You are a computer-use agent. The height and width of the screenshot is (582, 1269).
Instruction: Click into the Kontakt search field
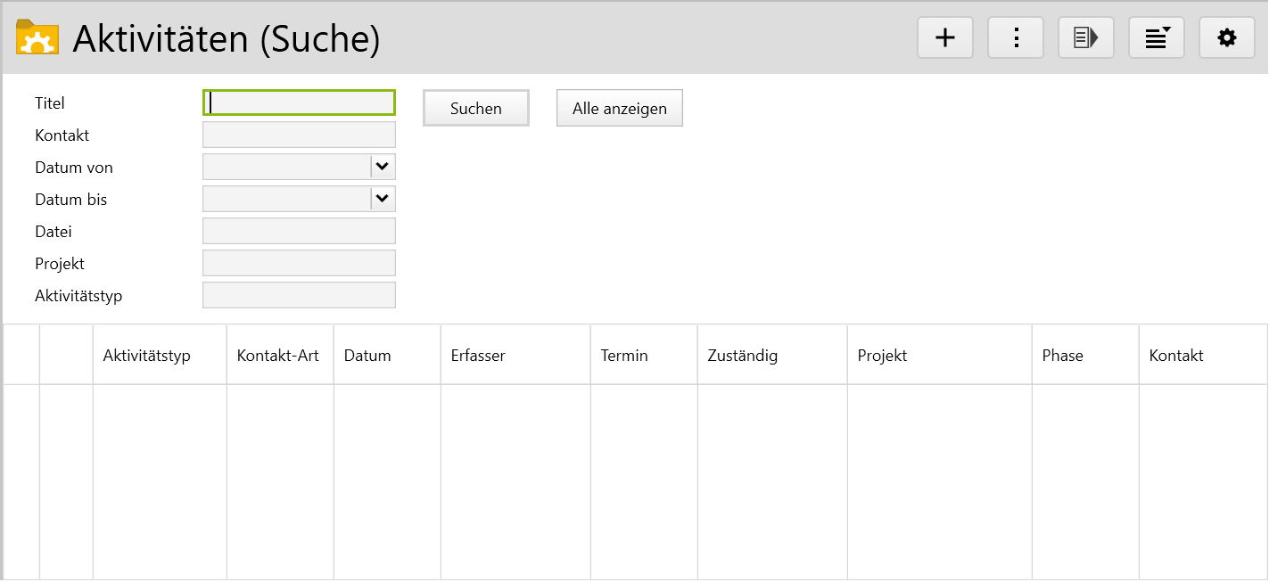click(299, 135)
